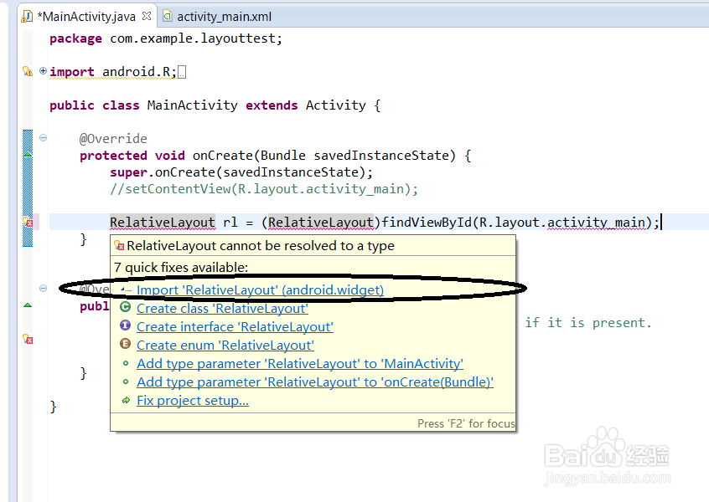Click green arrow icon beside Fix project setup
This screenshot has width=709, height=502.
pos(127,401)
